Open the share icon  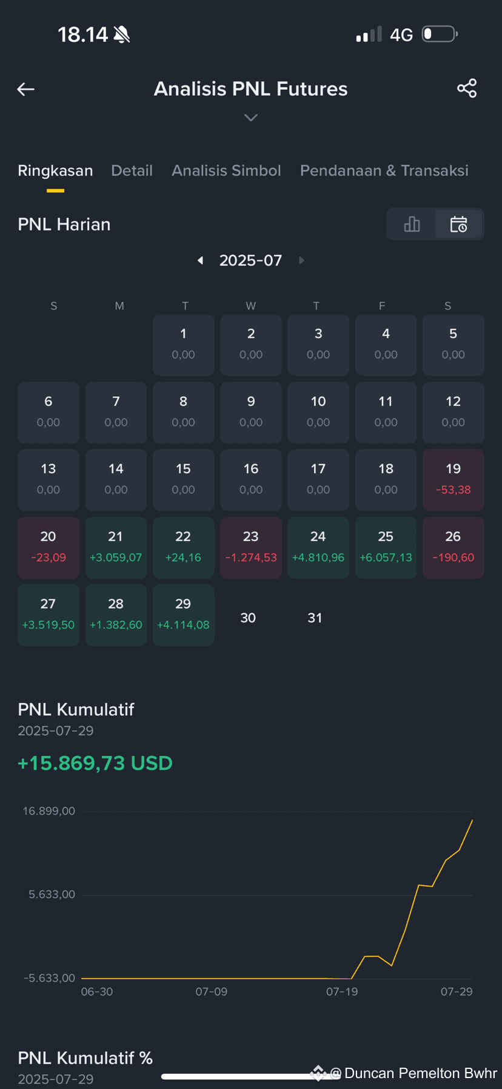[467, 89]
